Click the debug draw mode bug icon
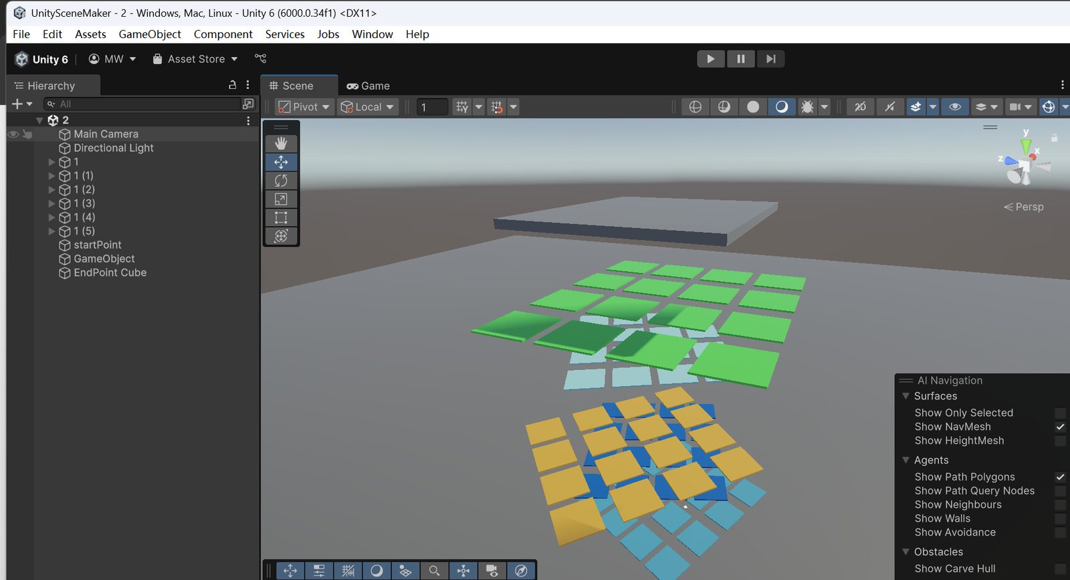This screenshot has height=580, width=1070. click(x=807, y=107)
